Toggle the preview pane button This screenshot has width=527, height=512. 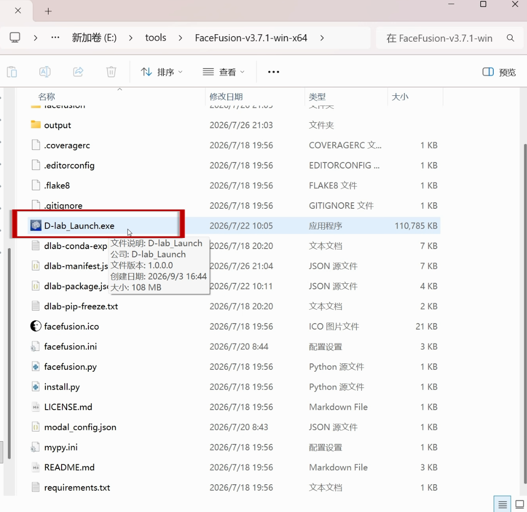click(x=499, y=72)
